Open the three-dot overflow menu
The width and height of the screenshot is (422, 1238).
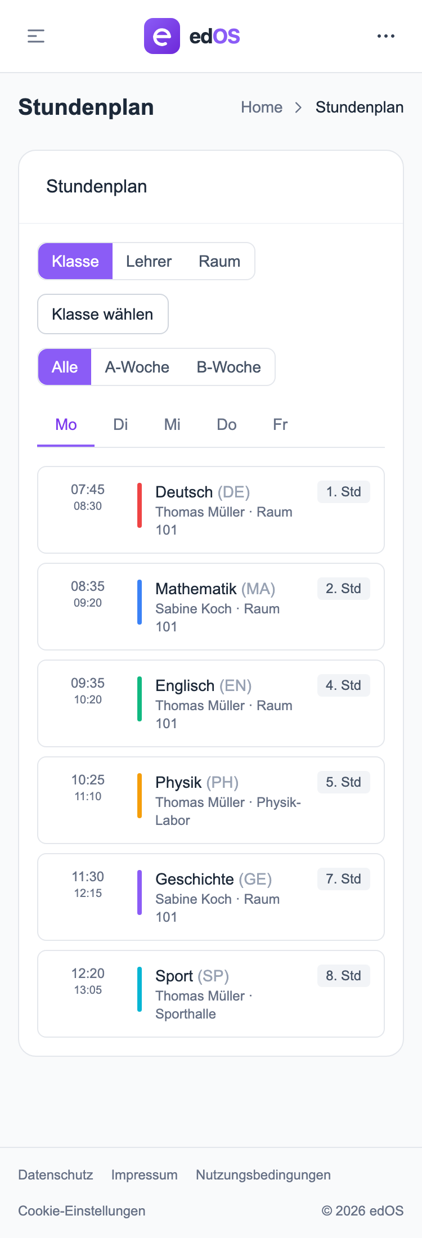click(x=386, y=36)
